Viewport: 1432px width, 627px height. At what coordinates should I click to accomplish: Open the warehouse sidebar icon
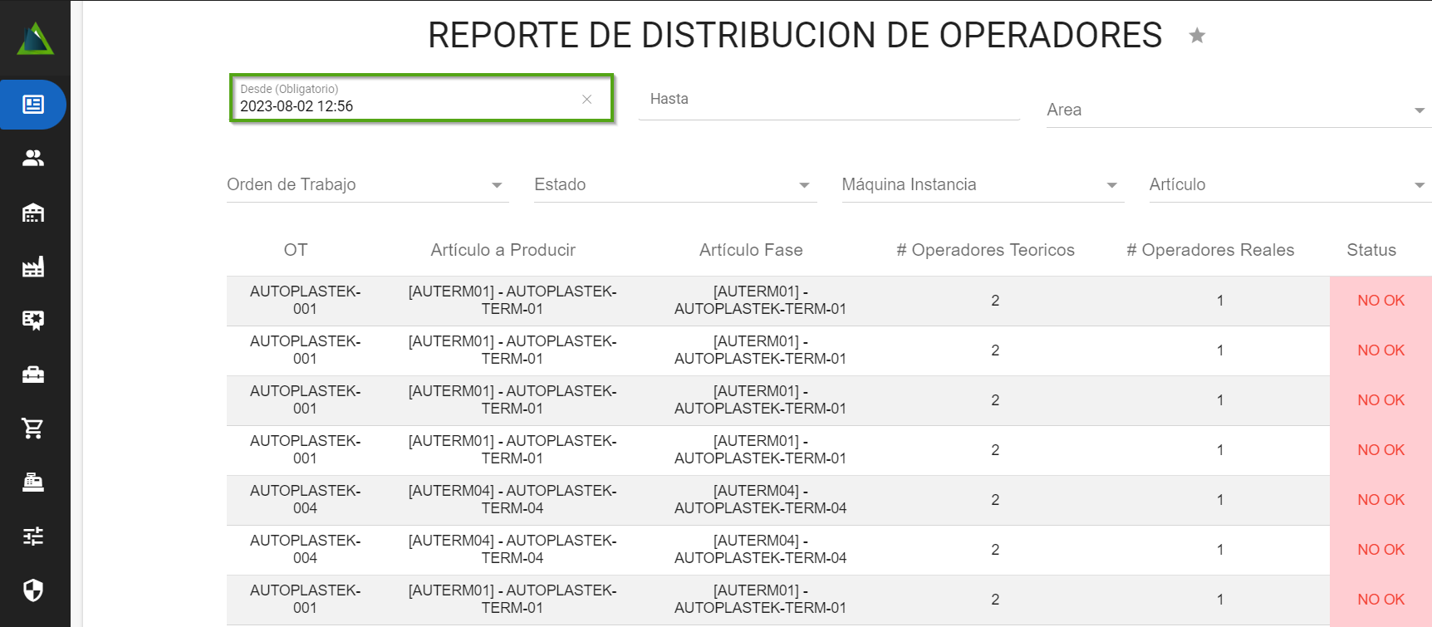coord(33,213)
